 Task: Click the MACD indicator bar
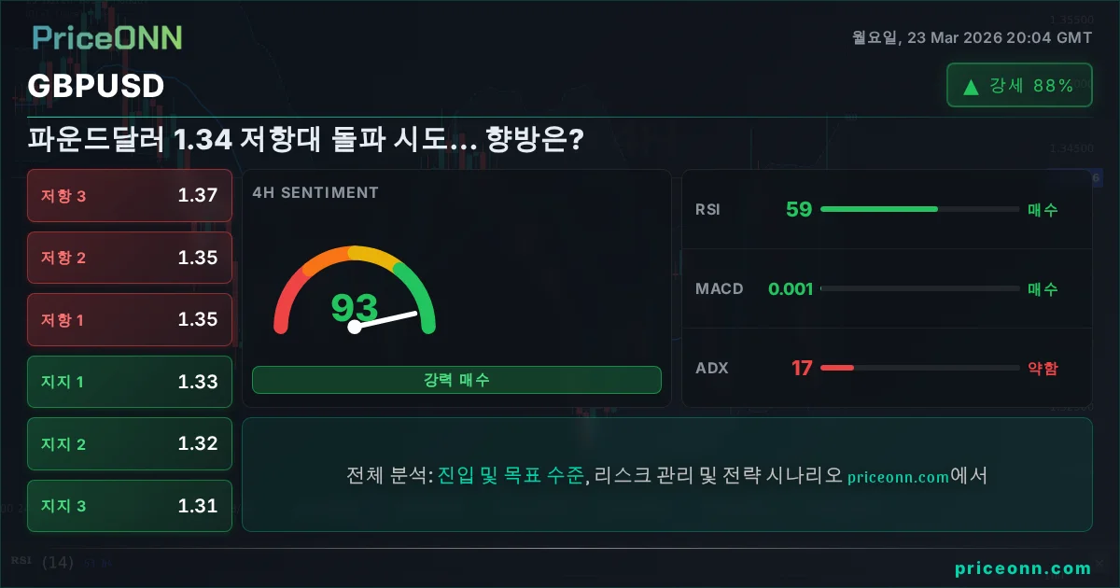click(x=919, y=288)
